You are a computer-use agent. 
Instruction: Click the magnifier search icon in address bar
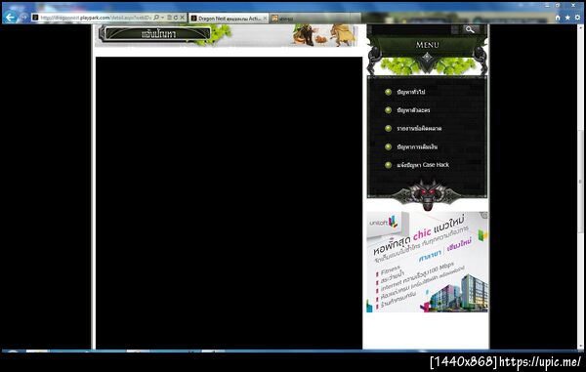click(x=156, y=18)
